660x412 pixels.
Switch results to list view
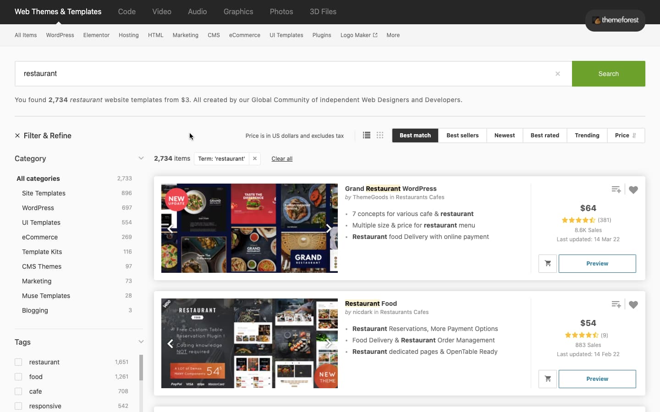(x=367, y=135)
